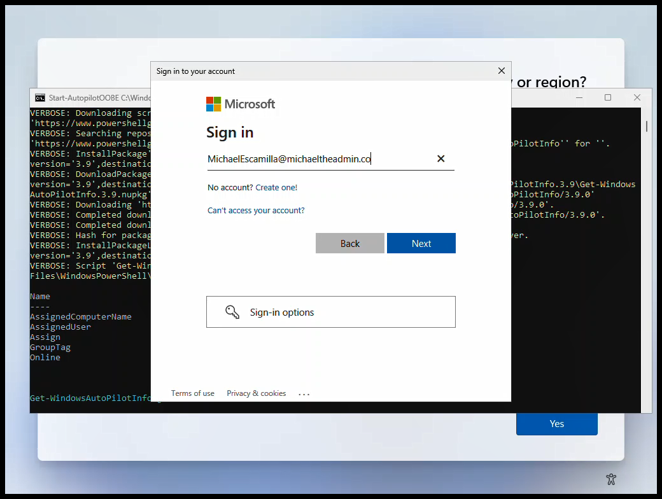Image resolution: width=662 pixels, height=499 pixels.
Task: Maximize the Start-AutopilotOOBE console window
Action: pyautogui.click(x=608, y=98)
